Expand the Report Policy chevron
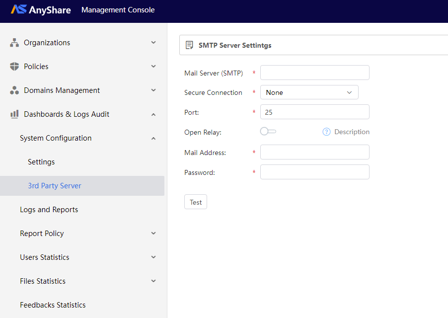The width and height of the screenshot is (448, 318). (x=153, y=233)
